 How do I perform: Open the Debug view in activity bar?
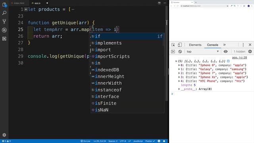4,30
